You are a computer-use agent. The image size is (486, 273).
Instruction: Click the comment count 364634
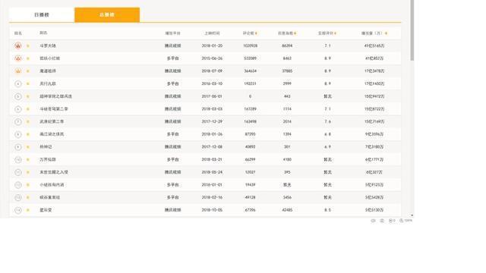tap(250, 71)
